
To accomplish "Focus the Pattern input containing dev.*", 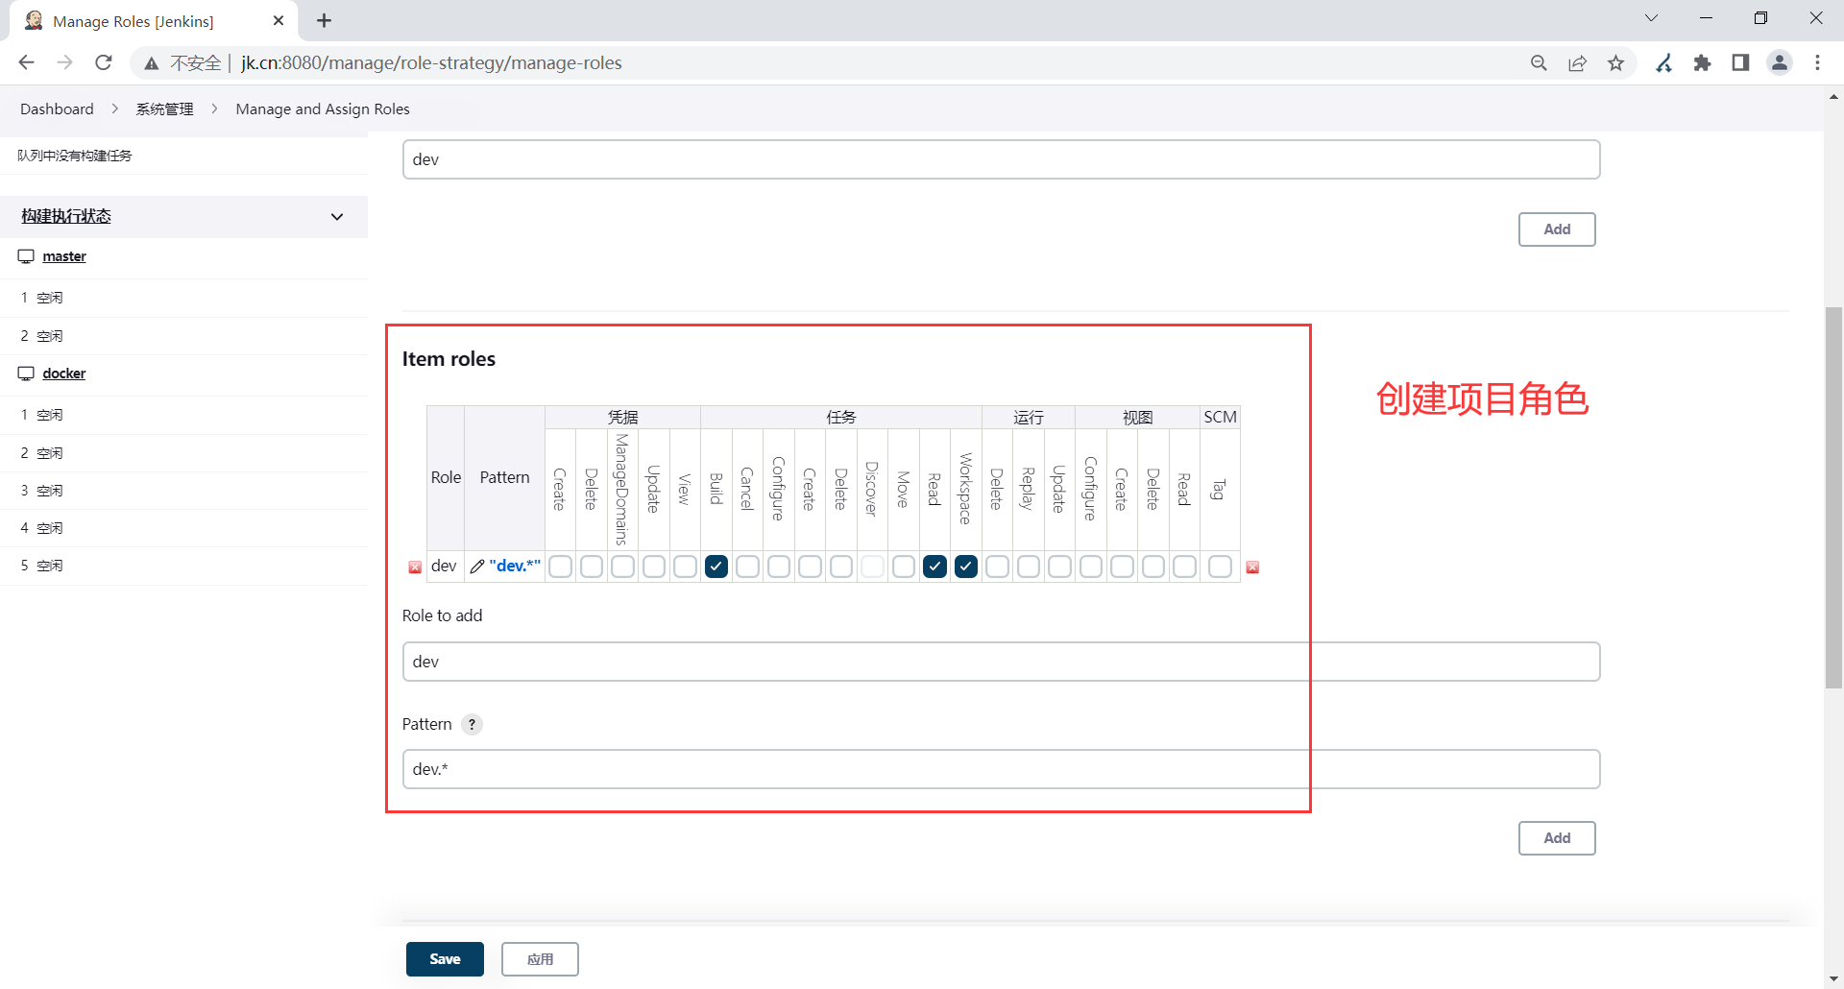I will coord(1001,769).
